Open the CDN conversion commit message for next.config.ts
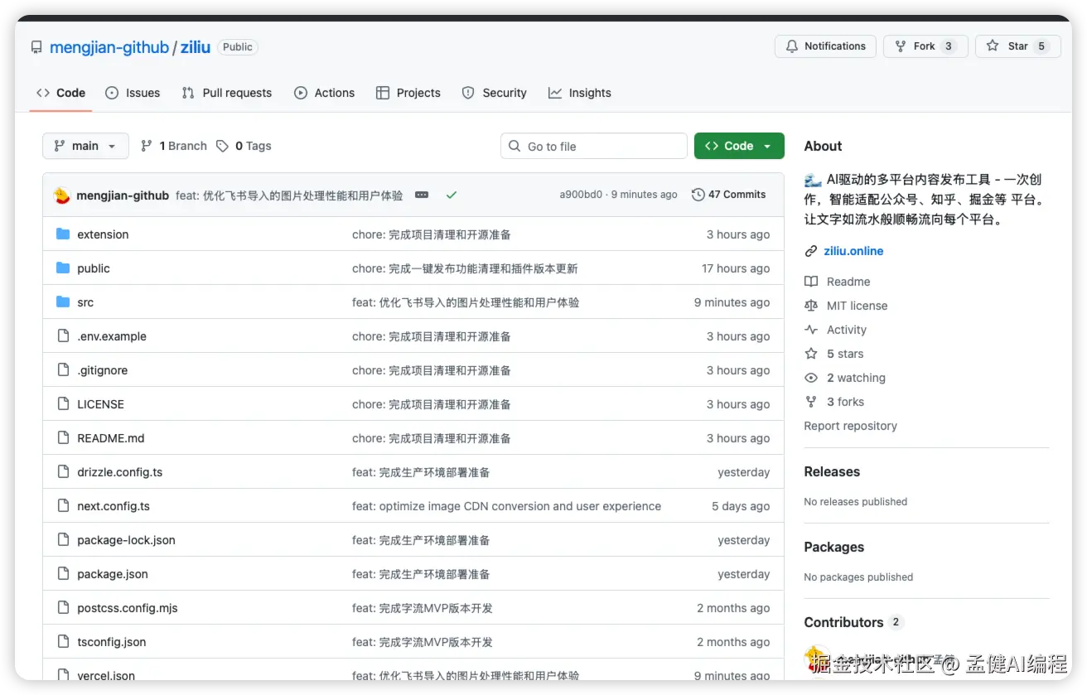 point(506,506)
